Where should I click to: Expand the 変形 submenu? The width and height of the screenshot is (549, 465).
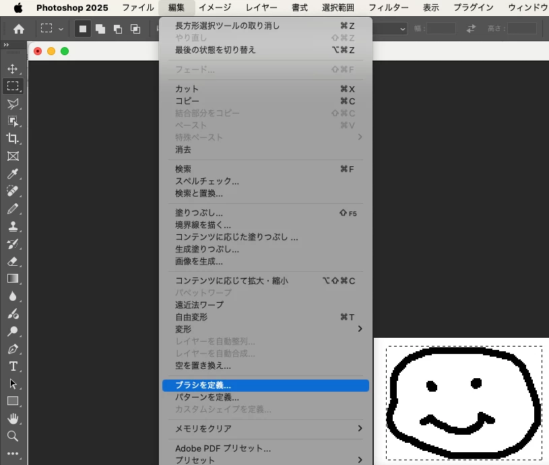tap(265, 329)
